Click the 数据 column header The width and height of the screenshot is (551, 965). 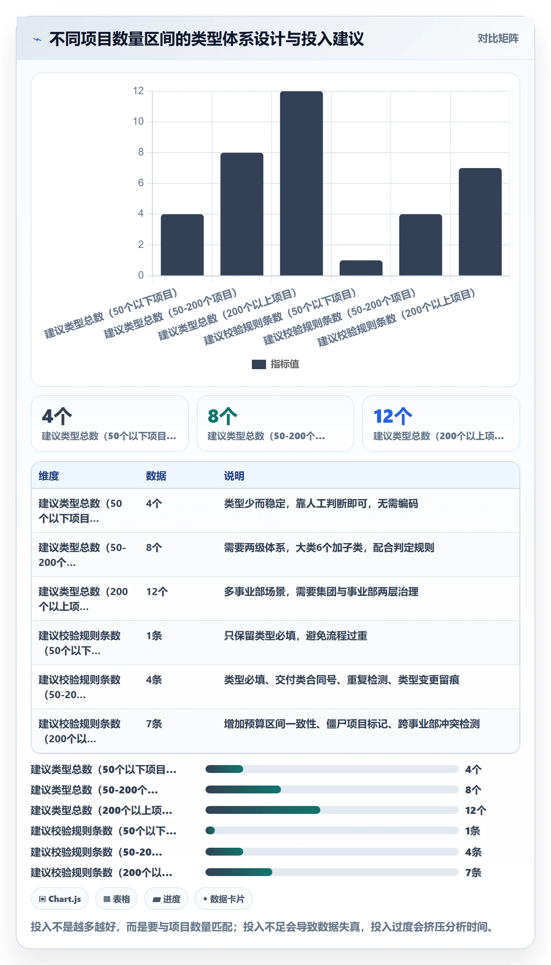click(x=156, y=476)
